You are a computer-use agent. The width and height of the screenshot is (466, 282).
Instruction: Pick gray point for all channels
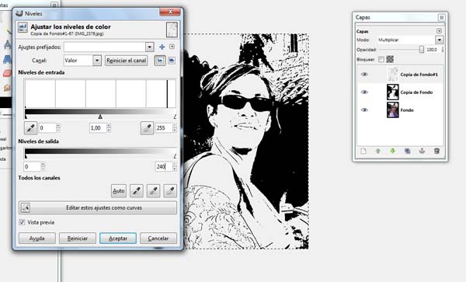coord(153,190)
